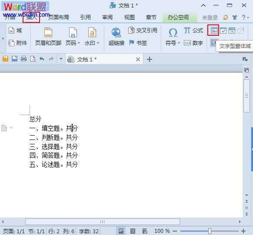The height and width of the screenshot is (235, 253).
Task: Insert a field with the 域 icon
Action: click(x=15, y=31)
